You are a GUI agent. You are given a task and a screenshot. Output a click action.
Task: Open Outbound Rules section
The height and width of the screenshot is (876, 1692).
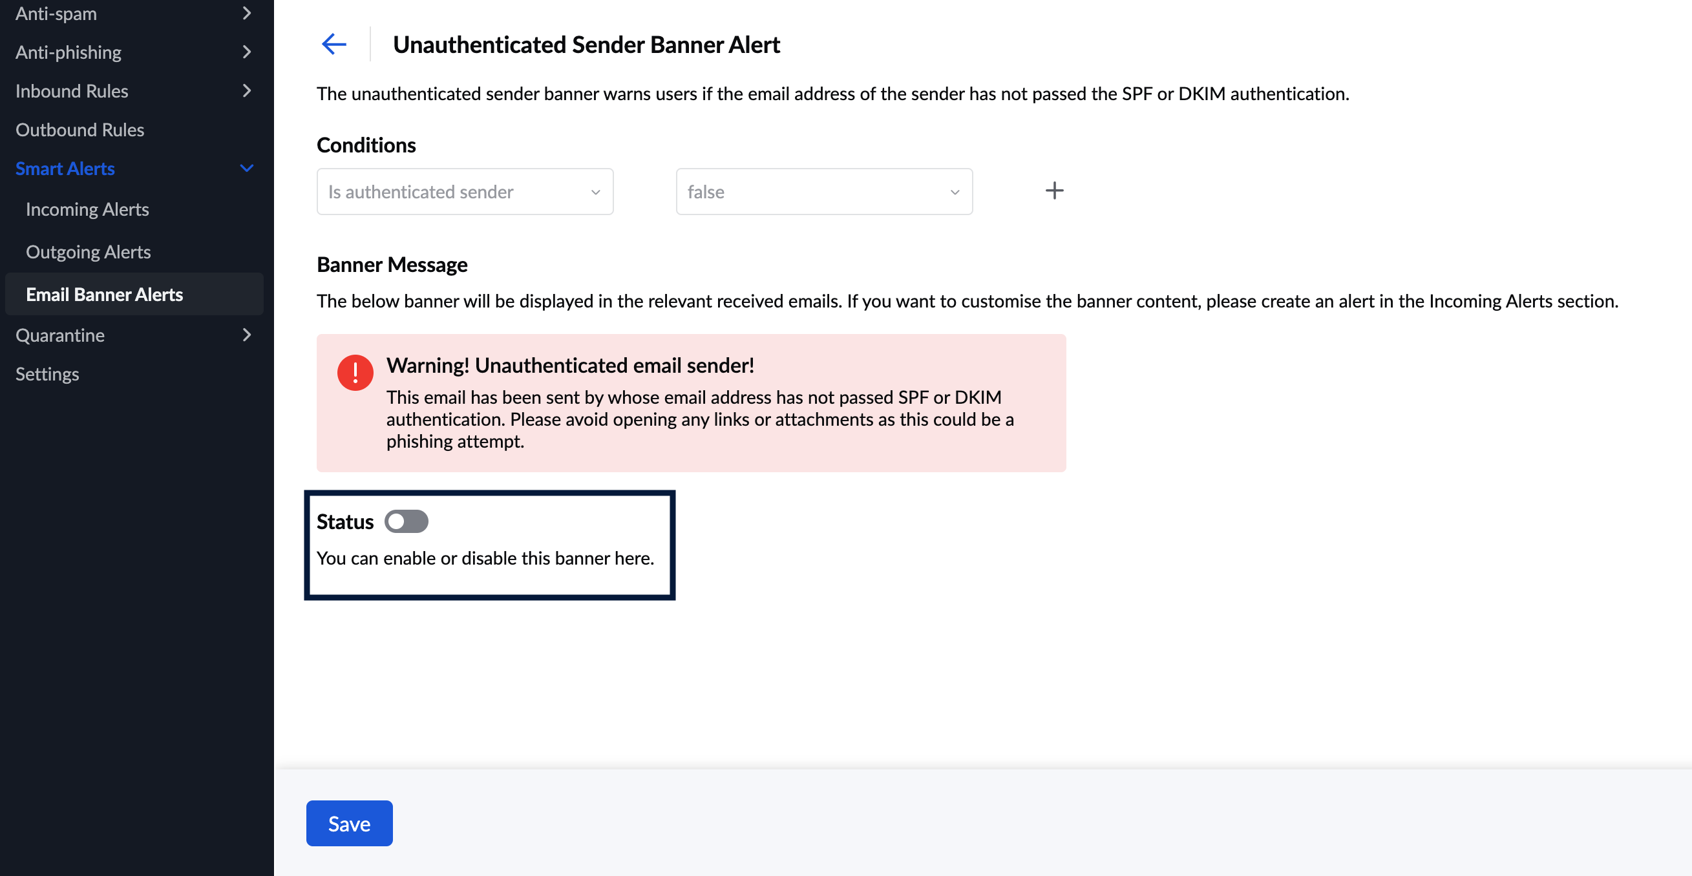tap(80, 129)
